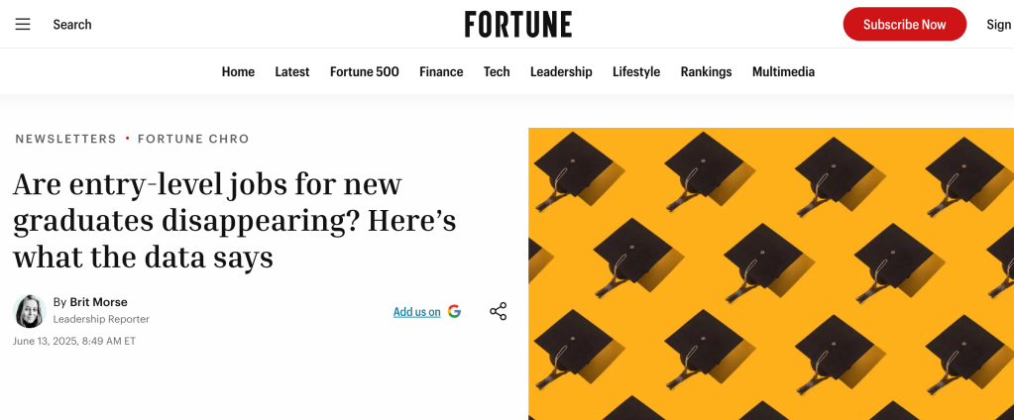Open the Latest section

[x=292, y=71]
